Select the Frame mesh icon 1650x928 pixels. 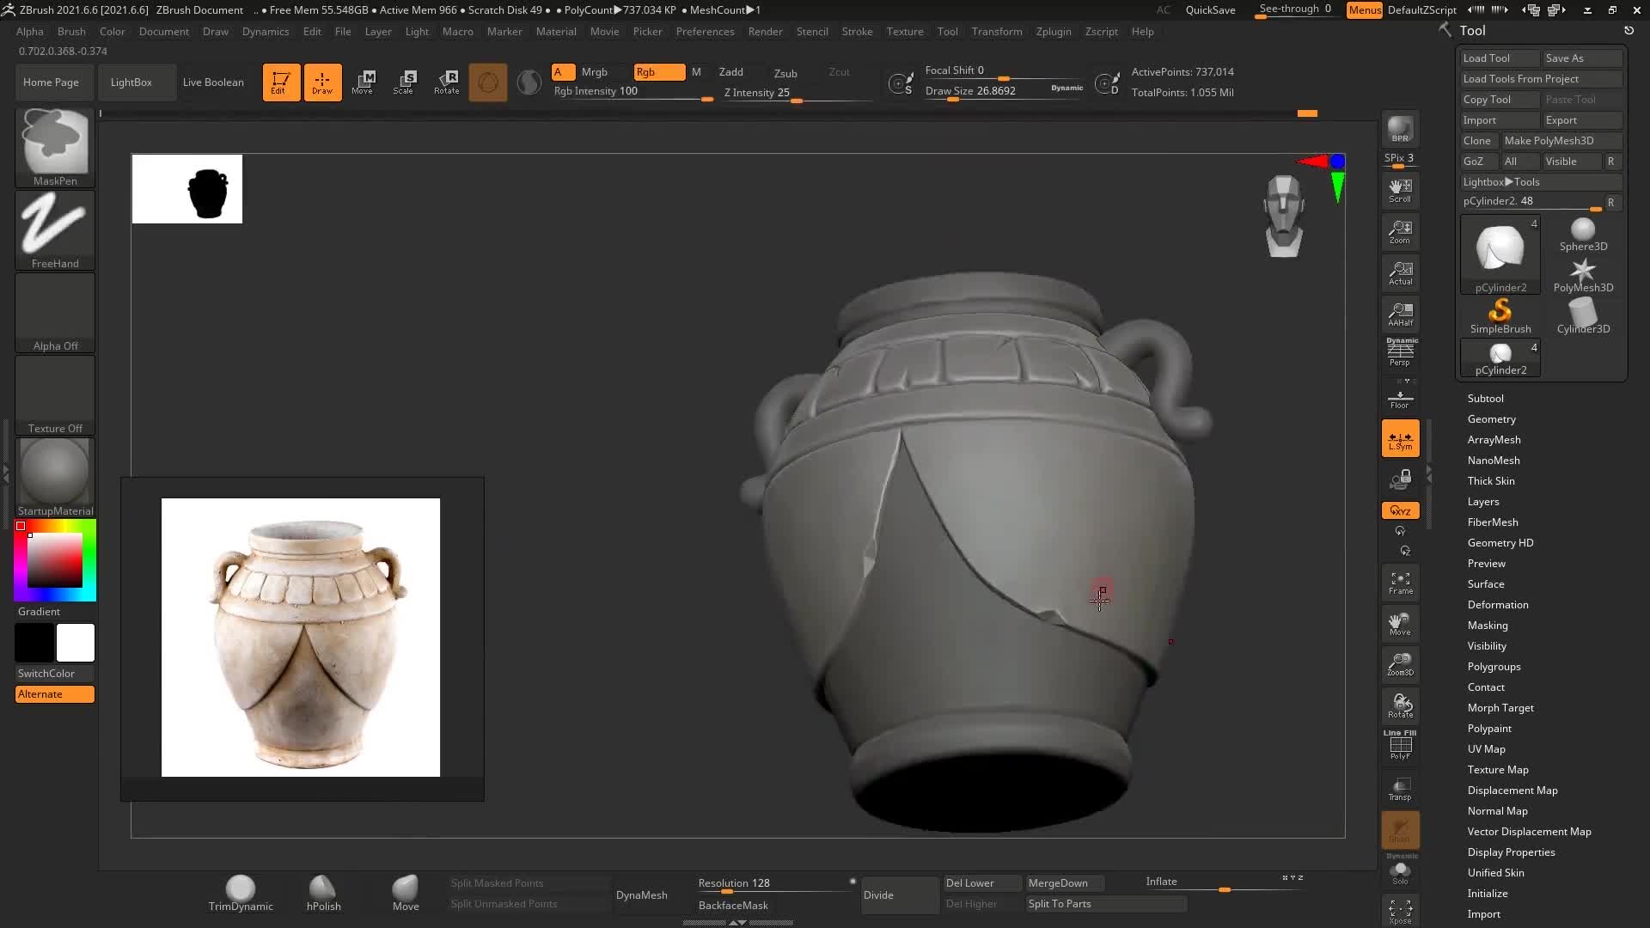pos(1400,582)
